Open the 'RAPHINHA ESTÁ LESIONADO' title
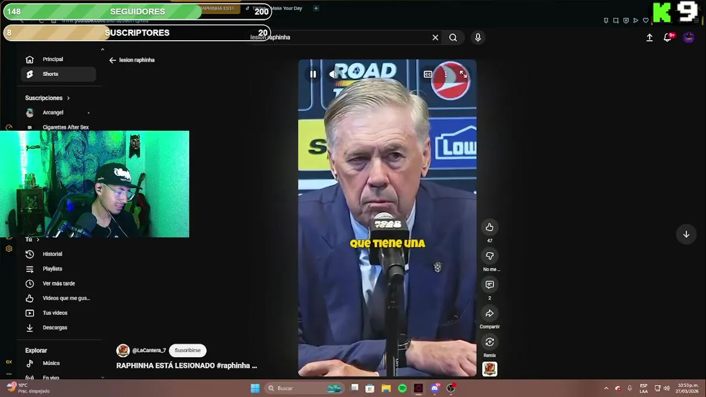 (x=186, y=366)
